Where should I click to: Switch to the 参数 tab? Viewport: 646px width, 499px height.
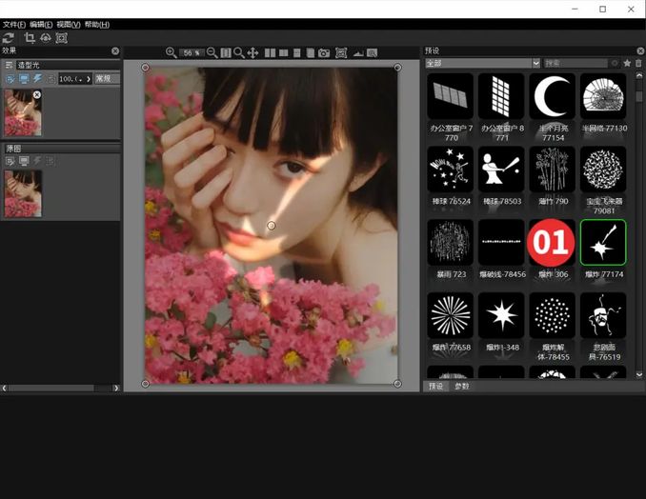[462, 387]
